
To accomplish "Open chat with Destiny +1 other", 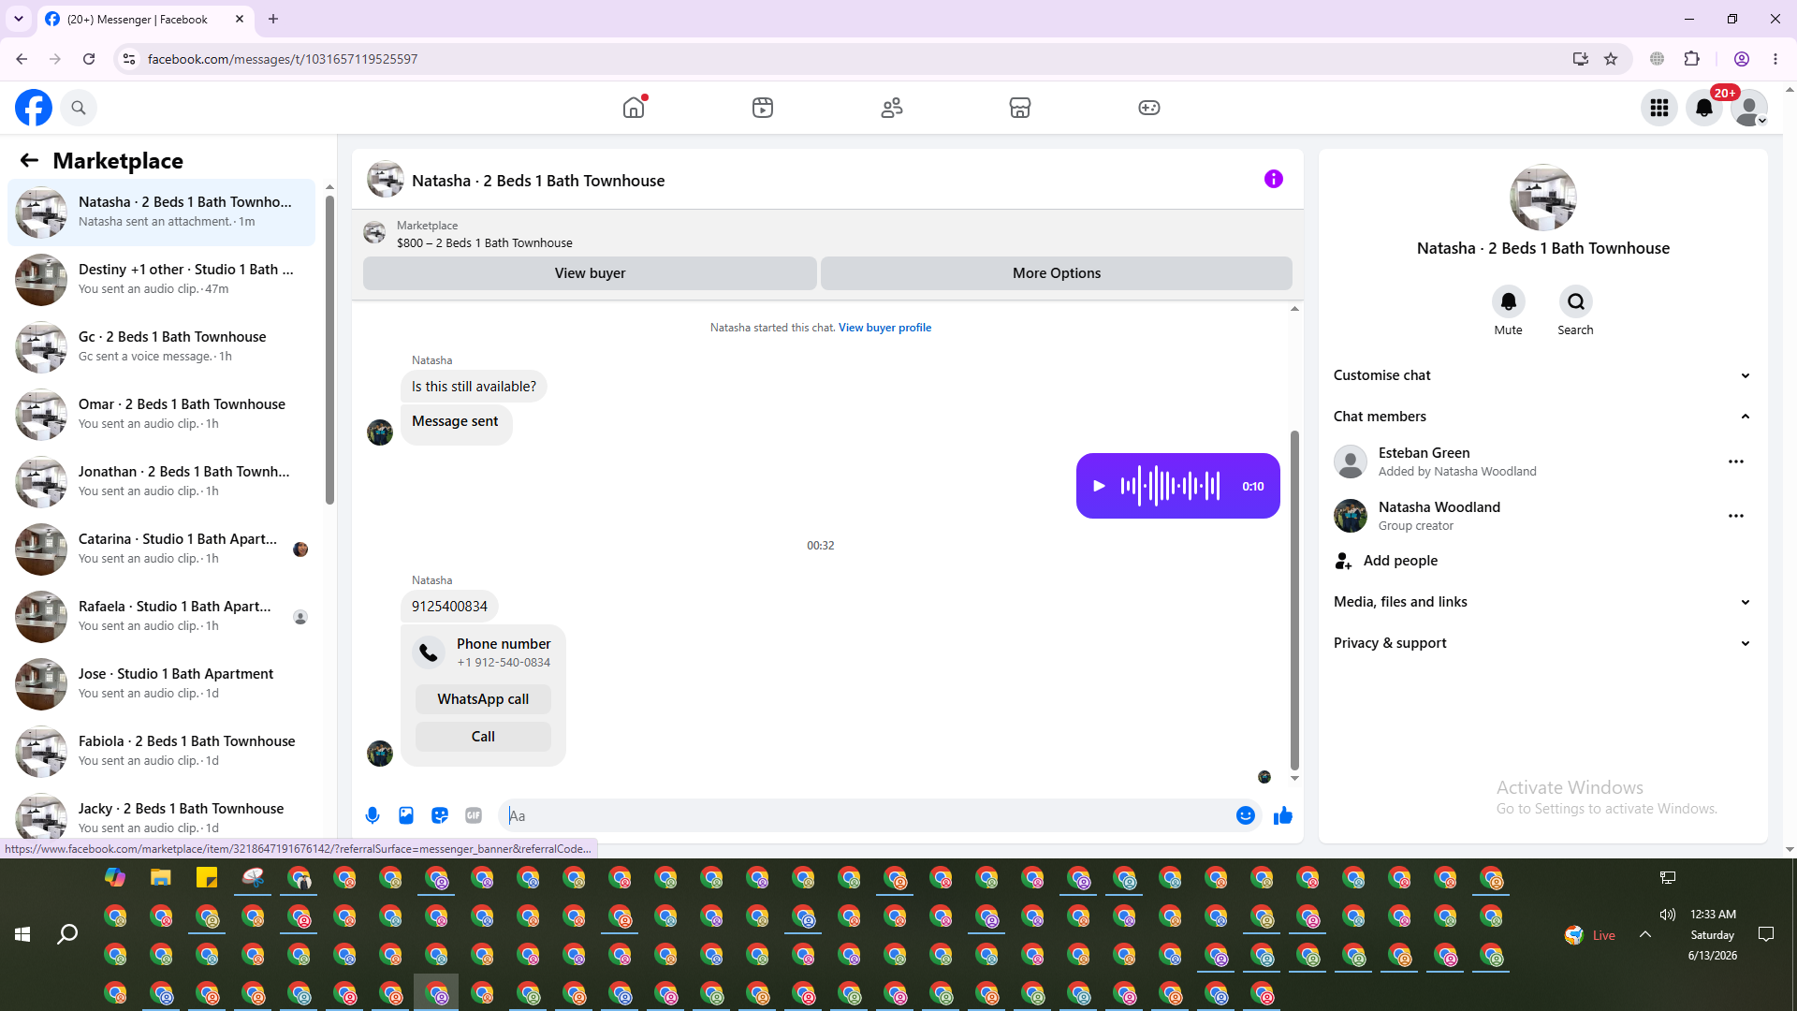I will [x=162, y=279].
